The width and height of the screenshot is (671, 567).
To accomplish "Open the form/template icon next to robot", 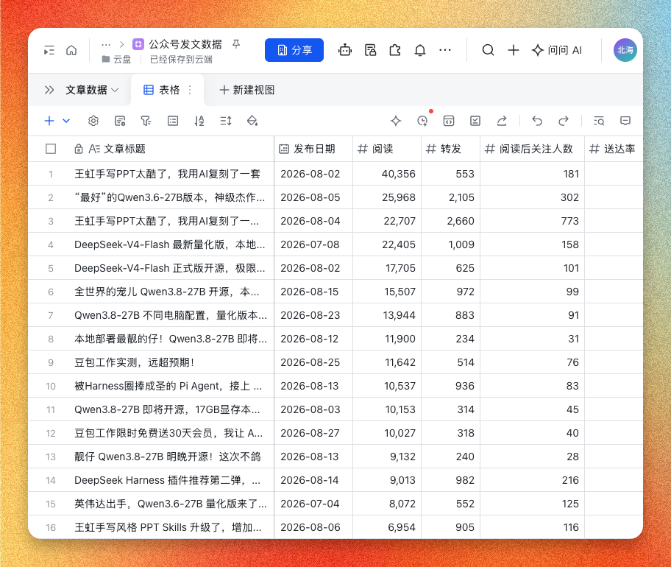I will tap(370, 50).
